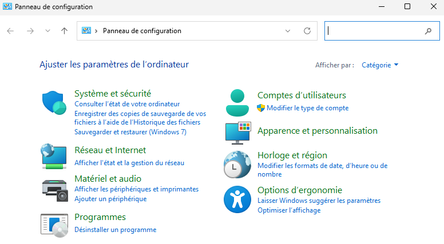444x244 pixels.
Task: Expand the address bar history dropdown
Action: (288, 31)
